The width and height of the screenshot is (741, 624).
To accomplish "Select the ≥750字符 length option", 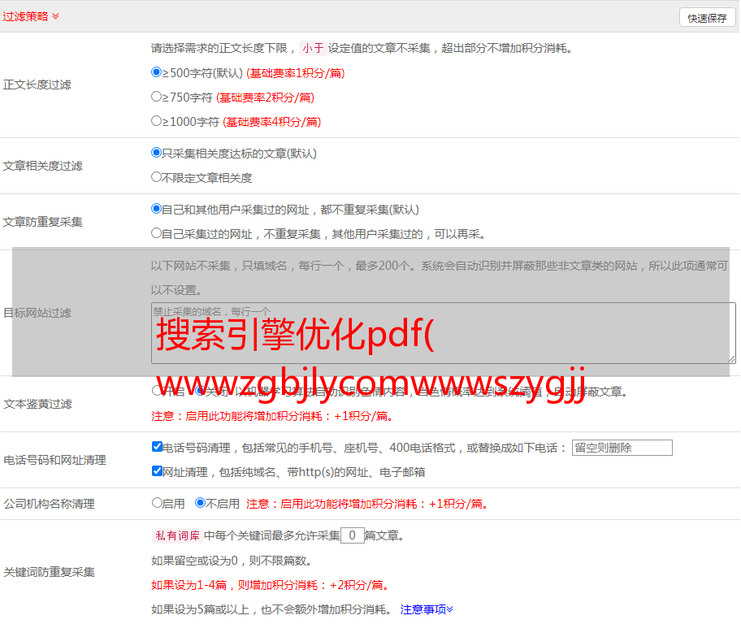I will (156, 97).
